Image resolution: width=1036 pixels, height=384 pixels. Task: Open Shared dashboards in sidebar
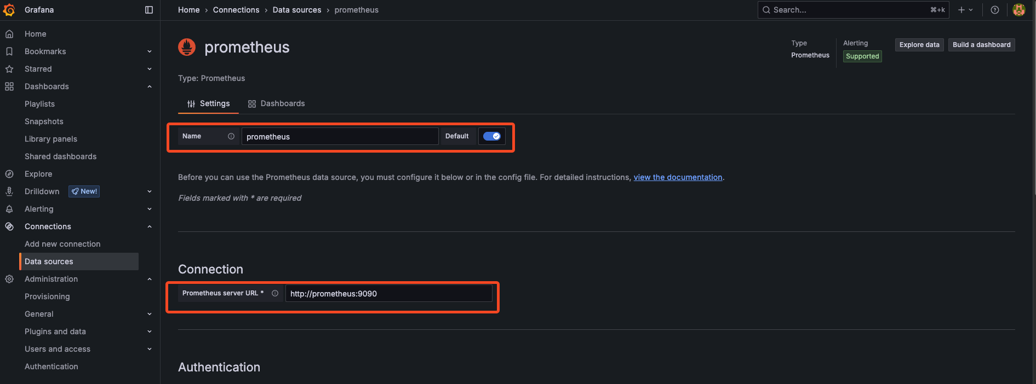tap(60, 156)
